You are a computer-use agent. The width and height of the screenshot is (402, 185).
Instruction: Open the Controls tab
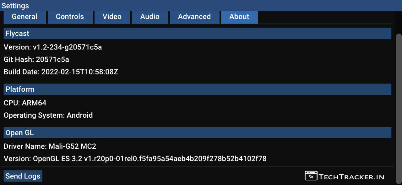point(70,17)
